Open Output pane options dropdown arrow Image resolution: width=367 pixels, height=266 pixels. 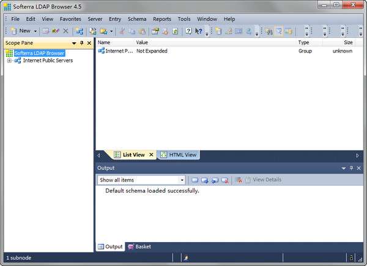(x=344, y=168)
